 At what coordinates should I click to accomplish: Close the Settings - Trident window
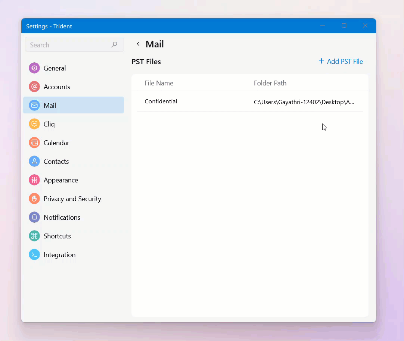click(365, 25)
